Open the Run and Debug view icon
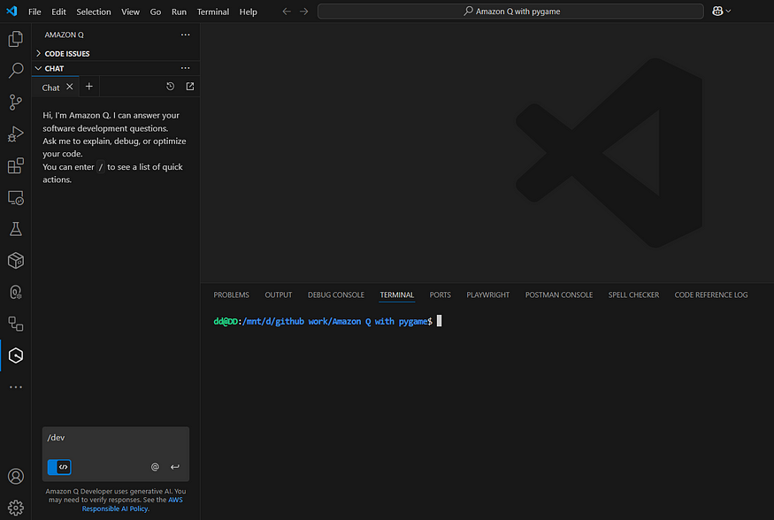Screen dimensions: 774x520 click(x=16, y=134)
